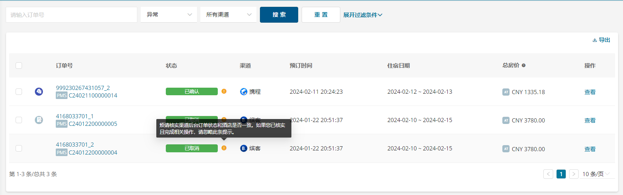Click orange warning icon next to 已确认
623x195 pixels.
(x=224, y=91)
